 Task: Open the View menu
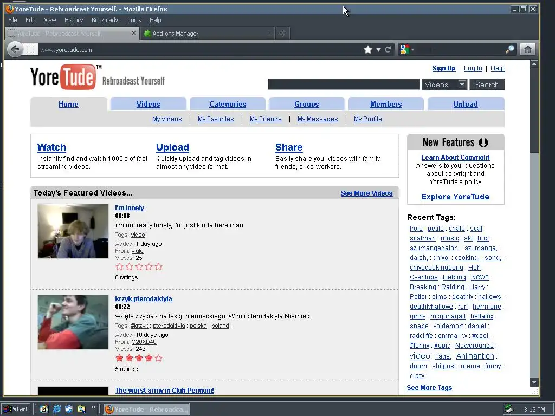click(50, 20)
